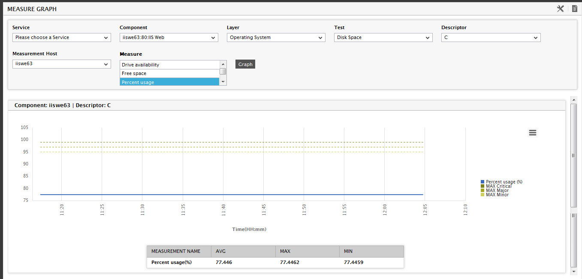This screenshot has height=279, width=582.
Task: Open the settings tools icon
Action: 560,9
